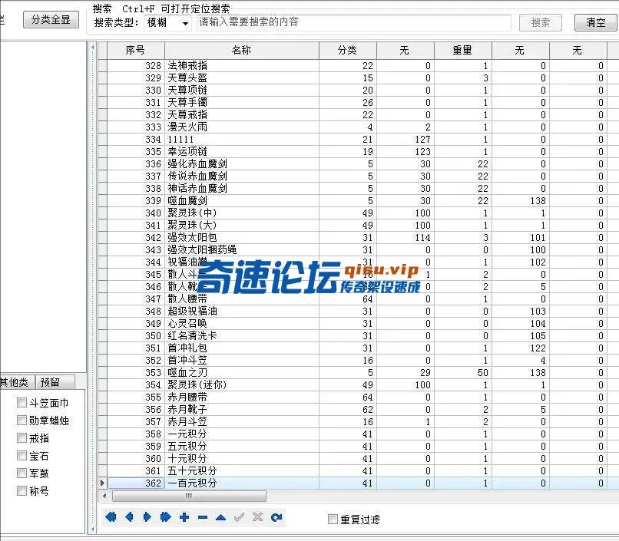
Task: Select the row 漫天火雨
Action: [357, 127]
